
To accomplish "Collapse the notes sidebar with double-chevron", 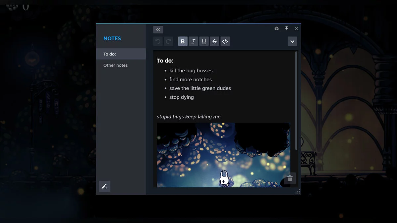I will coord(158,30).
